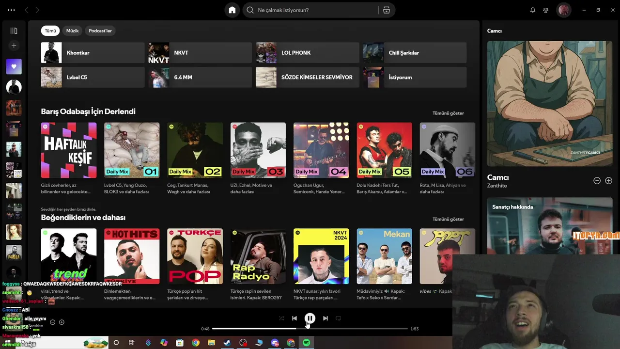Open the NKVT 2024 playlist cover
620x349 pixels.
[321, 256]
